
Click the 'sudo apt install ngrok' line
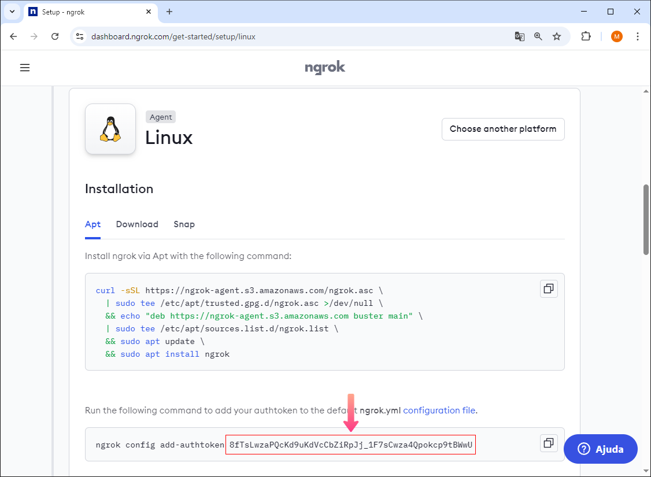167,354
